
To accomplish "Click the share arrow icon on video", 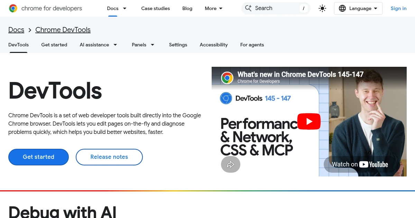I will 231,165.
